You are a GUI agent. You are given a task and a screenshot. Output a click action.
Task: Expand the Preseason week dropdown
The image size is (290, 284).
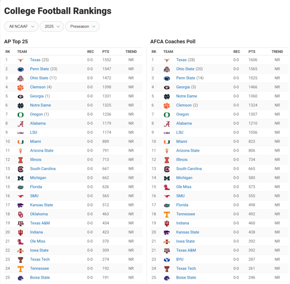coord(82,26)
